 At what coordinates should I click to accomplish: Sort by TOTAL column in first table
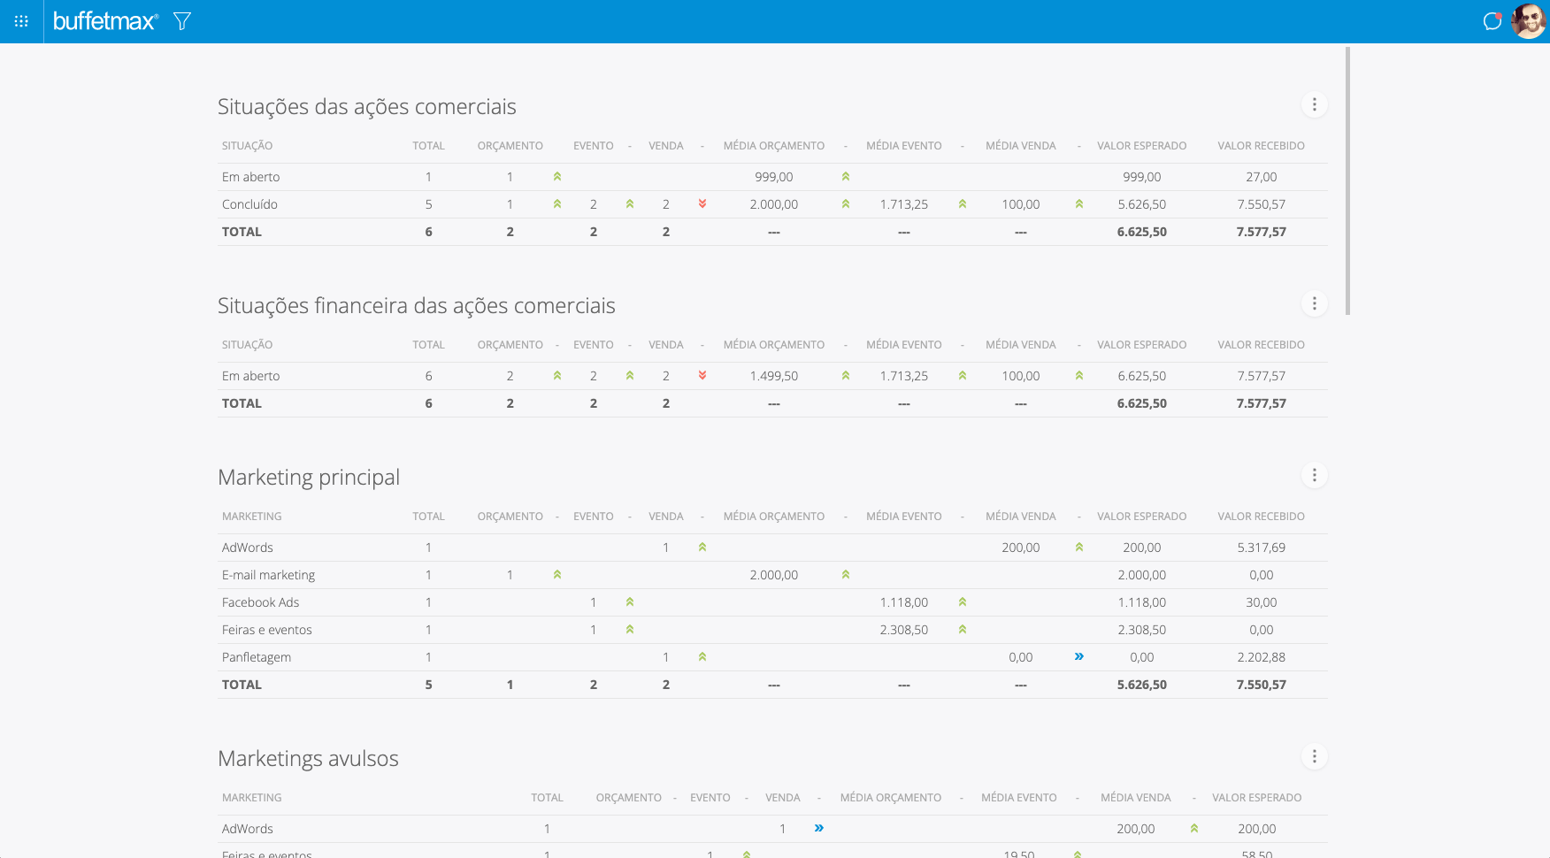click(428, 146)
